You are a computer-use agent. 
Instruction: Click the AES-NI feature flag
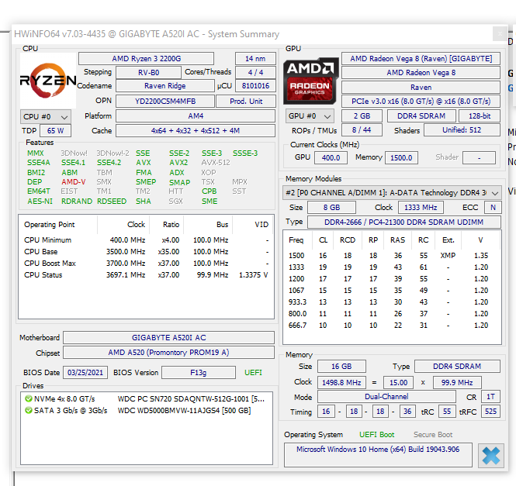click(40, 202)
